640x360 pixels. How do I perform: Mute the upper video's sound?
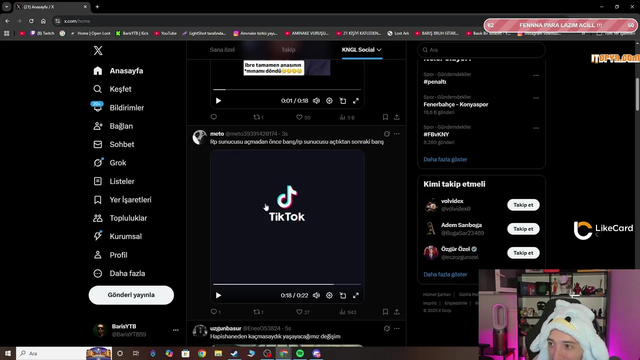(316, 100)
